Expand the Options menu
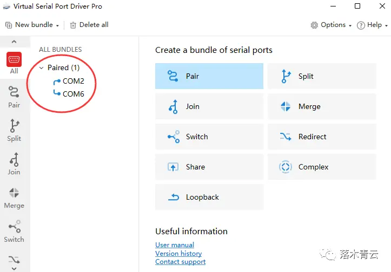Viewport: 391px width, 272px height. (331, 25)
